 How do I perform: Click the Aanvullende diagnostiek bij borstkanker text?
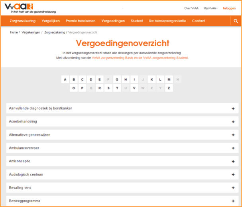(40, 108)
